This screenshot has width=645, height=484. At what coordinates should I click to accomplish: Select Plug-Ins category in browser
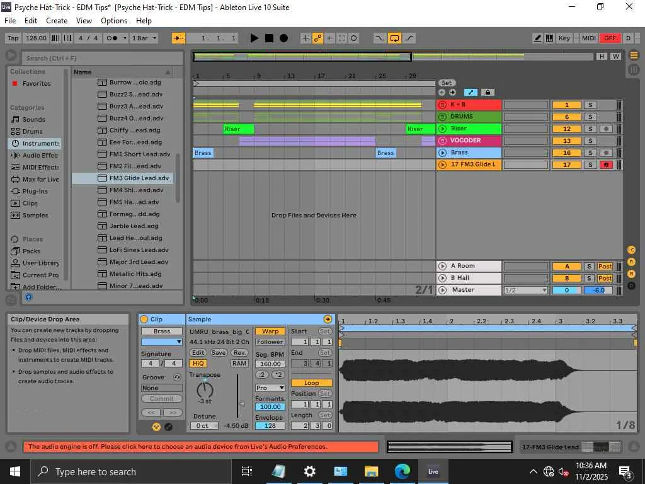point(35,192)
